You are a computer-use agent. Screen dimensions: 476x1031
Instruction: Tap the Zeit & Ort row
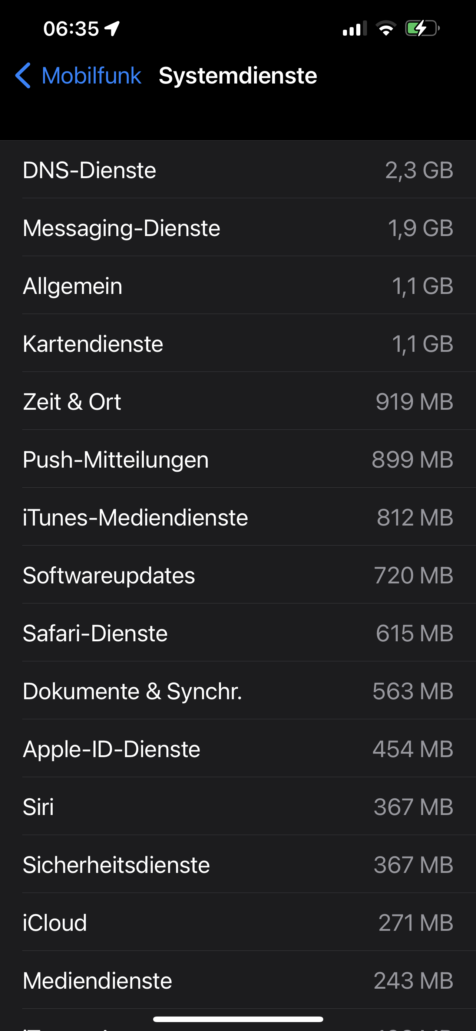click(x=238, y=402)
